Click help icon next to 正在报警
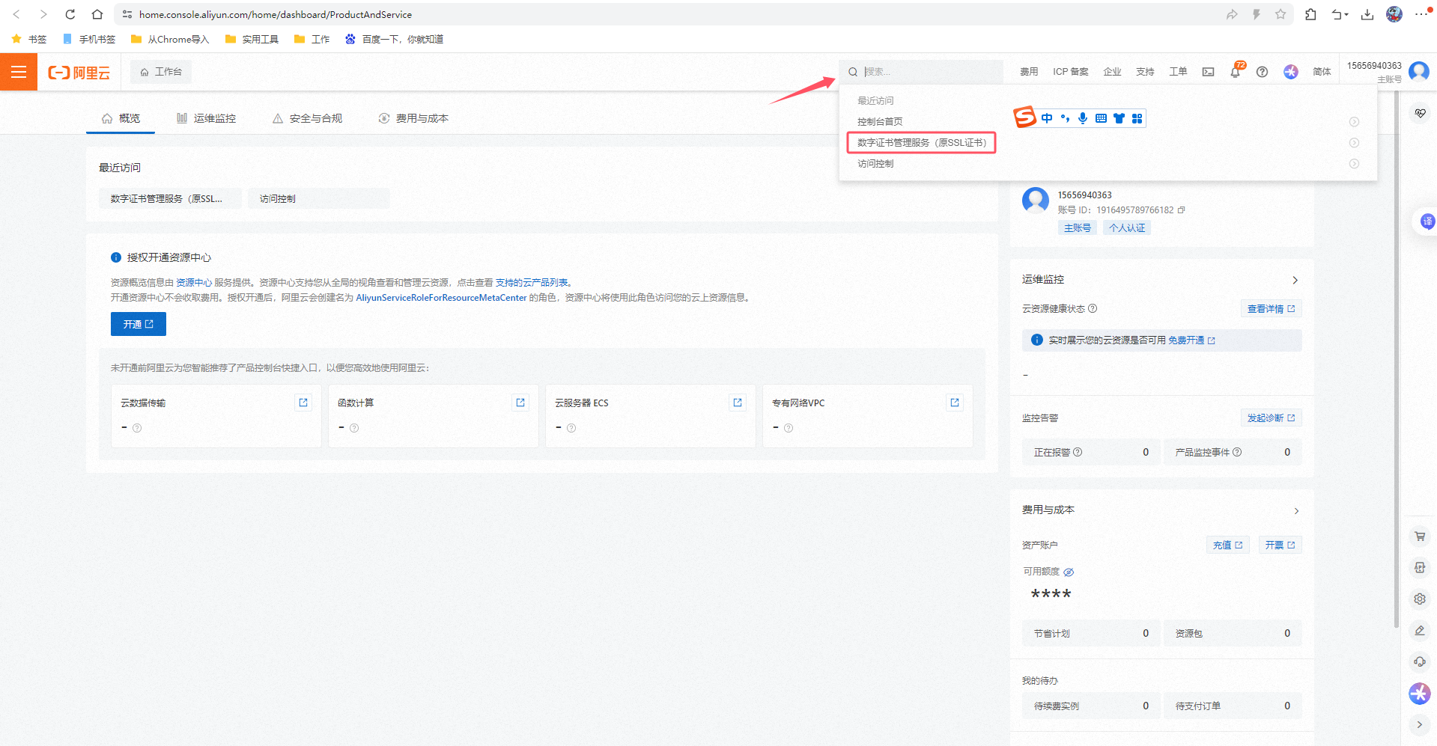This screenshot has width=1437, height=746. [x=1078, y=452]
